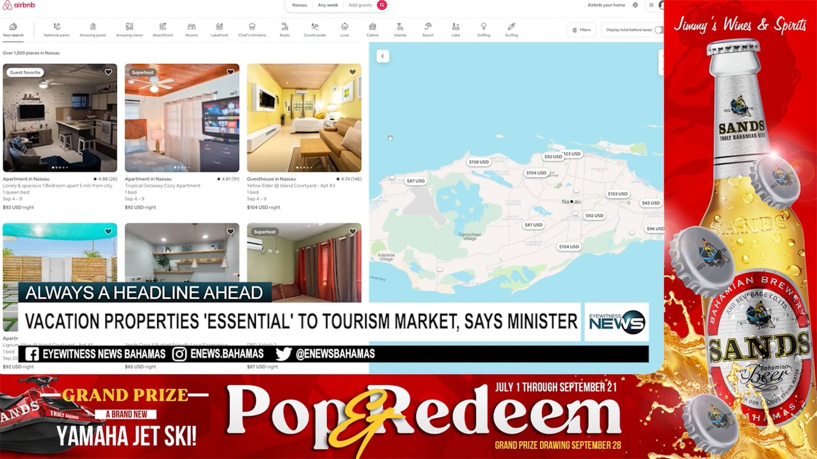
Task: Select the National parks category
Action: click(57, 30)
